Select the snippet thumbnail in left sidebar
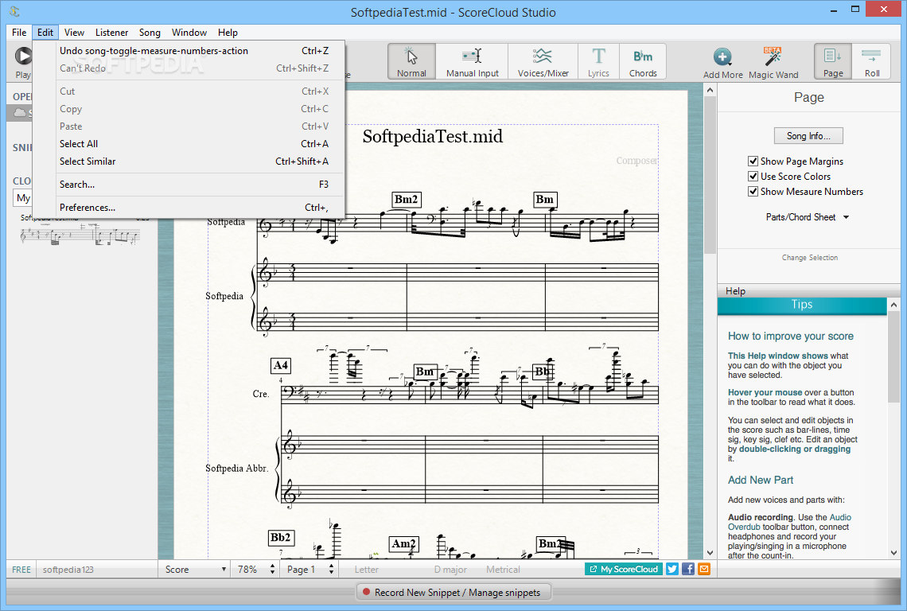The height and width of the screenshot is (611, 907). pyautogui.click(x=80, y=235)
